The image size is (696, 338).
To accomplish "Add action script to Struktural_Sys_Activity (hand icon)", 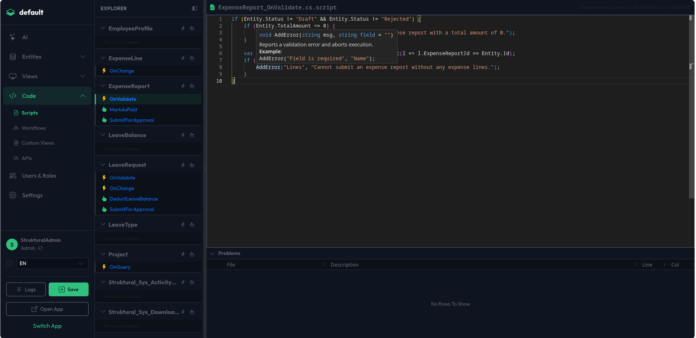I will tap(192, 282).
